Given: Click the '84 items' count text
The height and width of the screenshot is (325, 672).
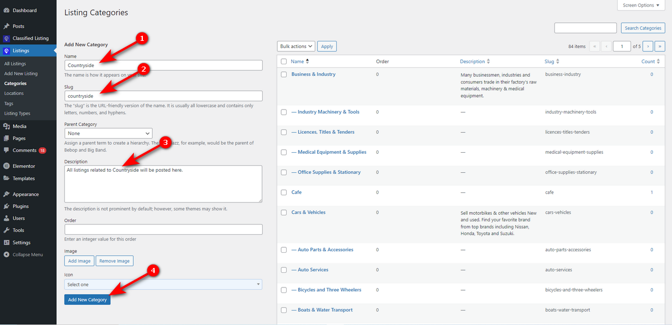Looking at the screenshot, I should pyautogui.click(x=577, y=46).
